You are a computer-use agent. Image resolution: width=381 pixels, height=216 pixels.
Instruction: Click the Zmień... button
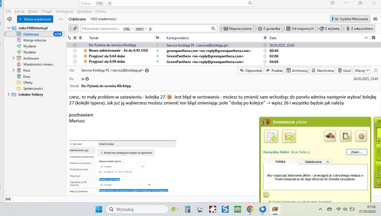[x=357, y=152]
